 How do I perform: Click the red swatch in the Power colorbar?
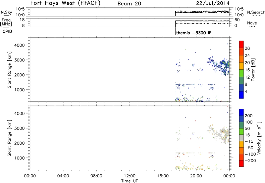[241, 44]
